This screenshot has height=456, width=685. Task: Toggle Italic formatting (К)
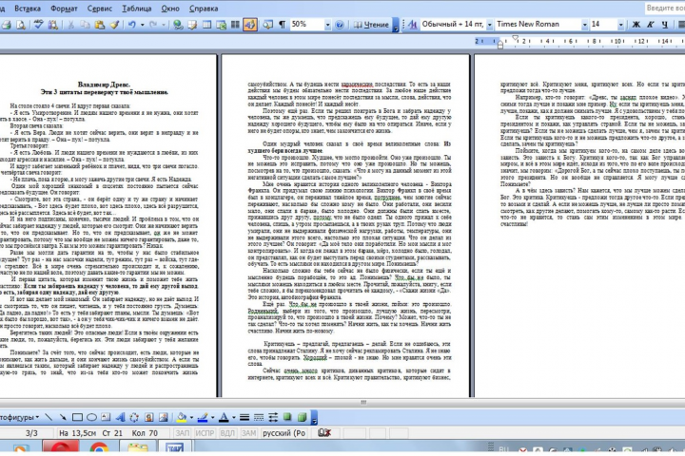[651, 25]
